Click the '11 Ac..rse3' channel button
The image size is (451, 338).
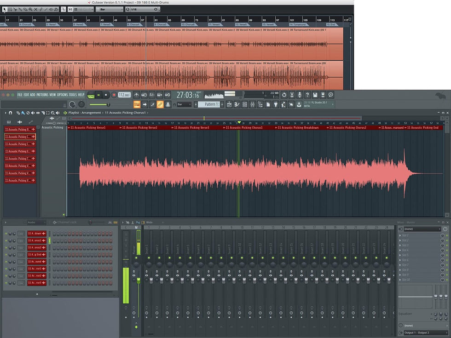(35, 282)
